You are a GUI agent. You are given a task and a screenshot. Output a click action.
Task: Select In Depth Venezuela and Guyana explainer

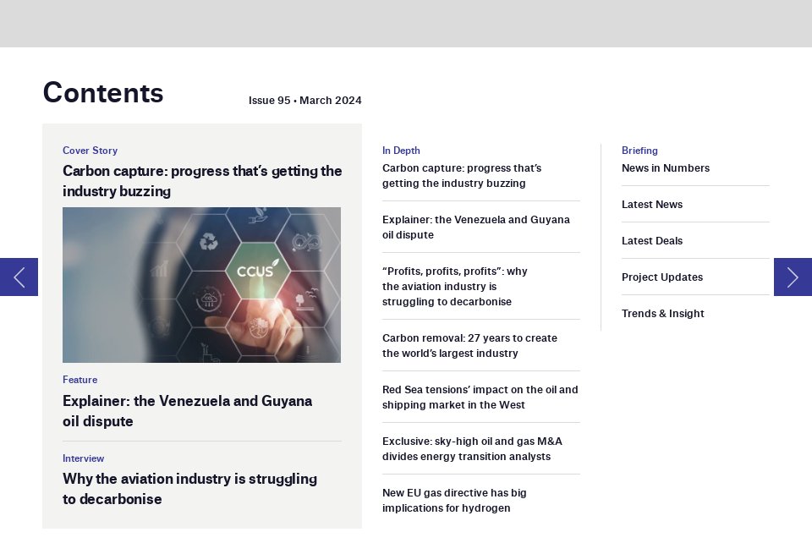[476, 227]
